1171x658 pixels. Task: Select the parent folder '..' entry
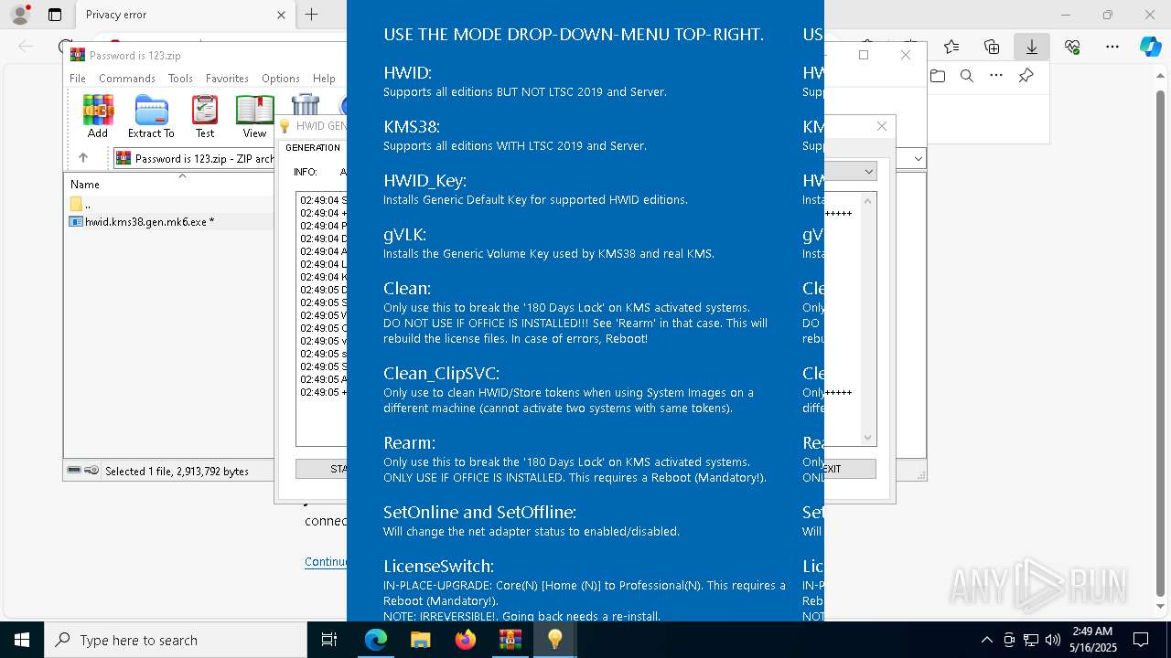(81, 204)
